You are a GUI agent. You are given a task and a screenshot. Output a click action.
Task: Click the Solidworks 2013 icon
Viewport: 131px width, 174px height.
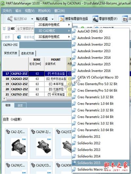74,150
